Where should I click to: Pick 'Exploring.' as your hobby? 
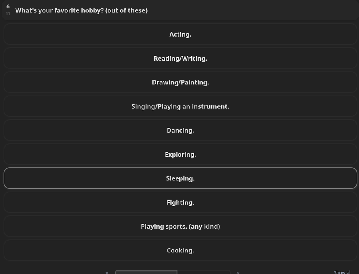[x=180, y=155]
